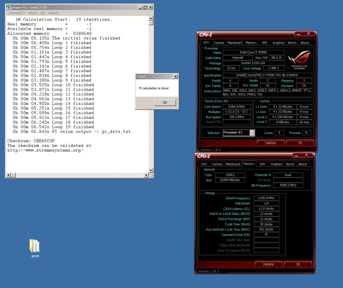
Task: Click OK in upper CPU-Z window
Action: [x=300, y=143]
